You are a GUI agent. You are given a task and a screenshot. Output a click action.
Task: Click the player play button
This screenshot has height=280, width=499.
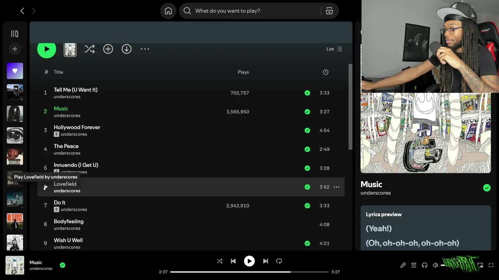click(249, 261)
